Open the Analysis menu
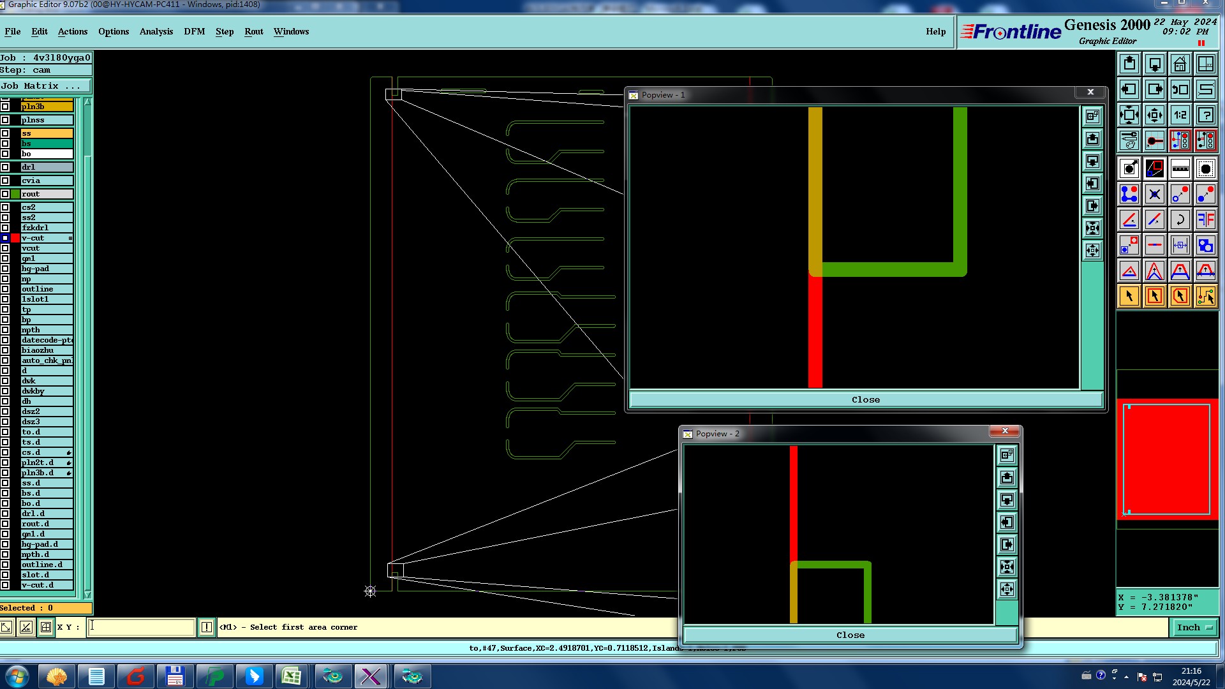This screenshot has height=689, width=1225. point(156,31)
